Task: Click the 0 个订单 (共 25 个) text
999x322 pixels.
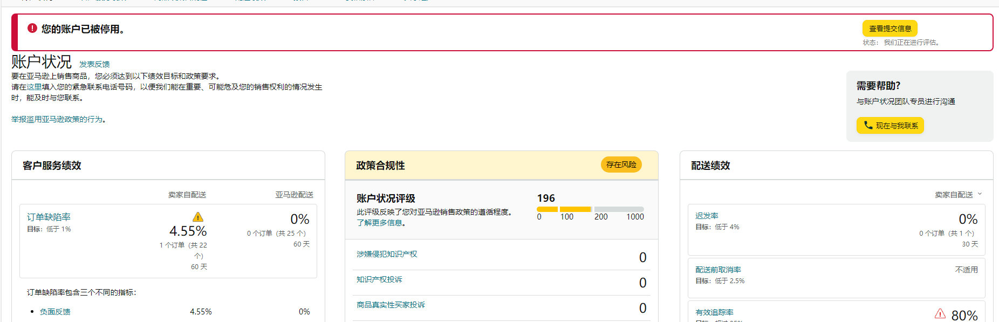Action: (x=276, y=234)
